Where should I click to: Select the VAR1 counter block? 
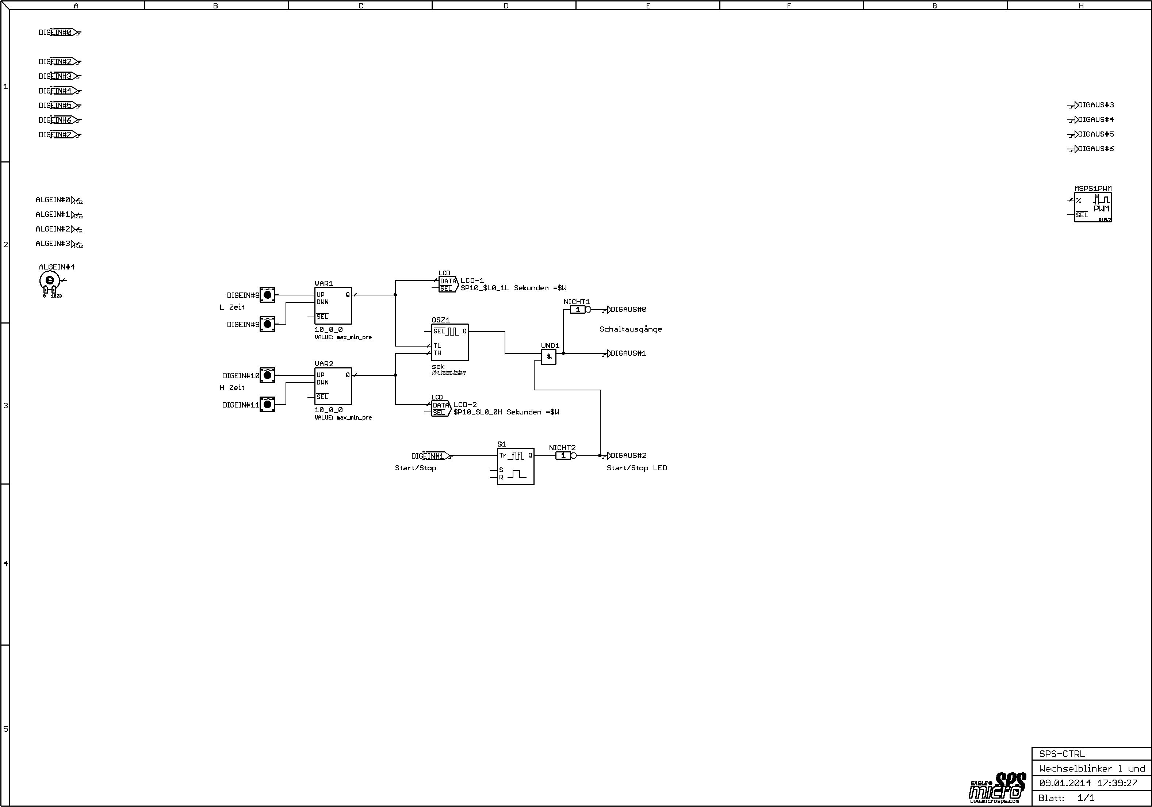point(333,306)
